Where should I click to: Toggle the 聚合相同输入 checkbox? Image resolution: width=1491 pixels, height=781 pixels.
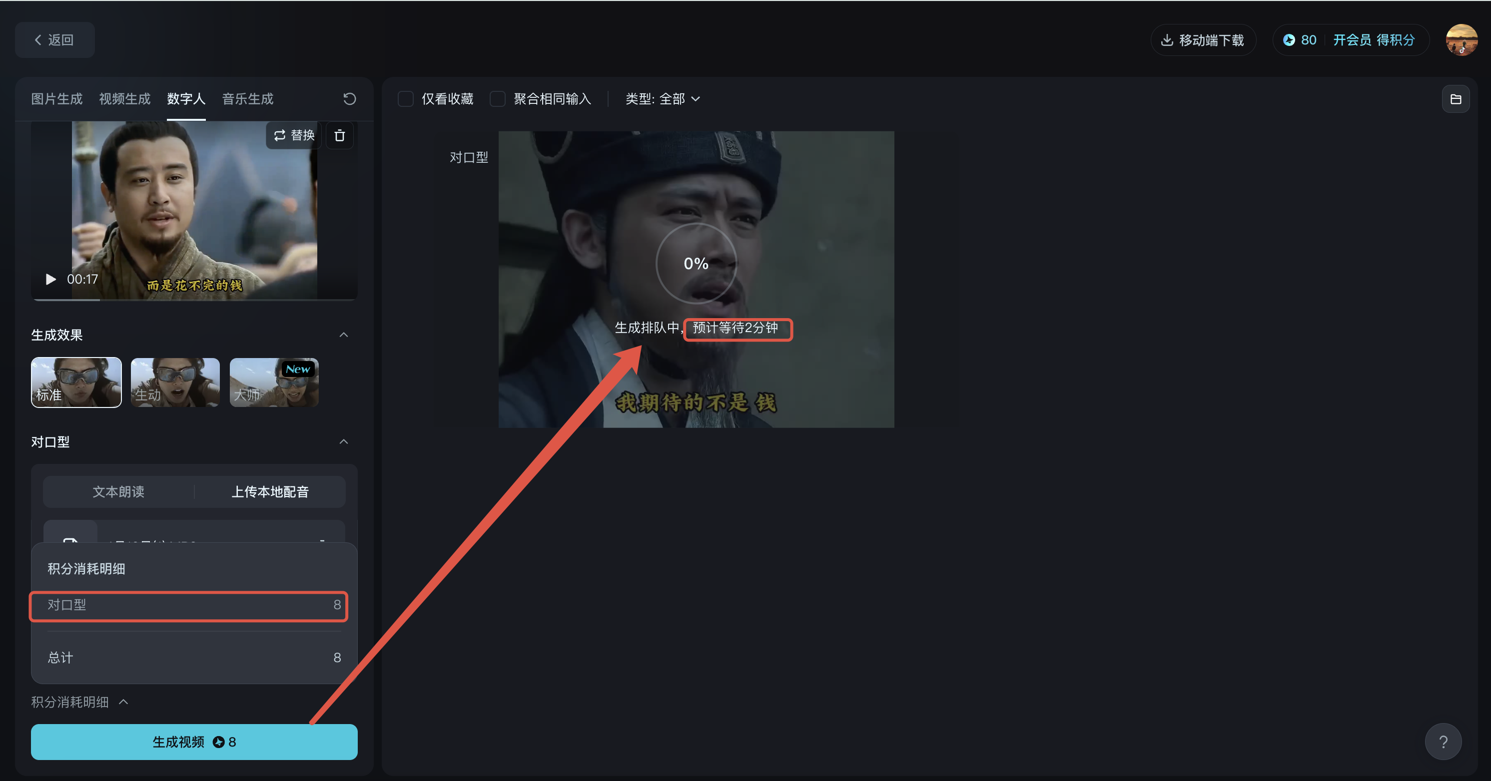click(x=497, y=99)
